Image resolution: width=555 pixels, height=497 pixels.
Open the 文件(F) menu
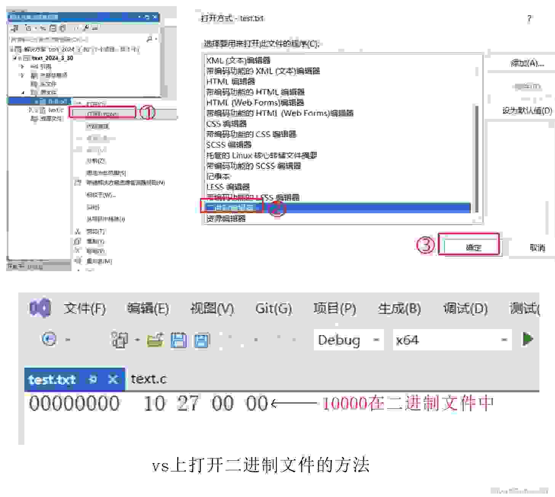(85, 308)
